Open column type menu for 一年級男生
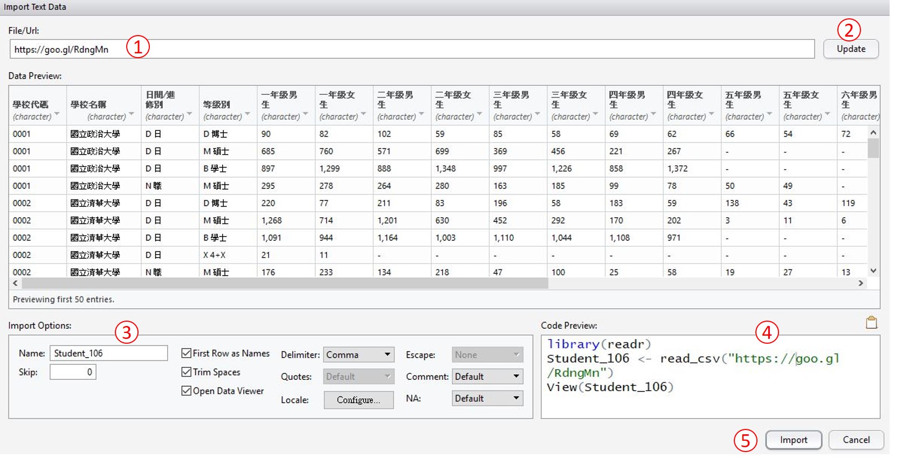The height and width of the screenshot is (465, 902). click(305, 114)
